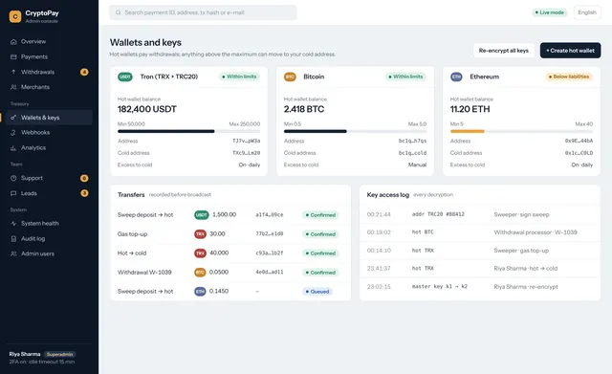Focus the payment ID search field
The image size is (612, 374).
(x=203, y=12)
